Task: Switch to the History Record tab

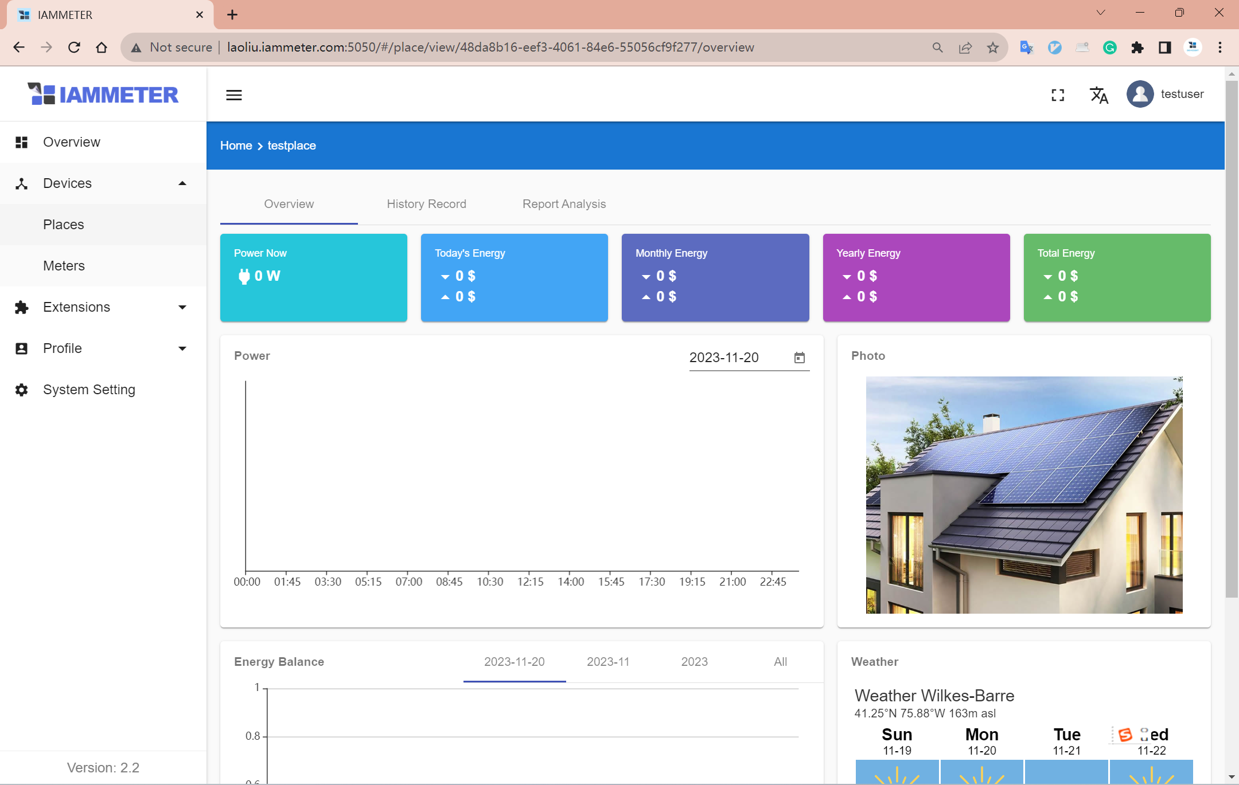Action: click(426, 204)
